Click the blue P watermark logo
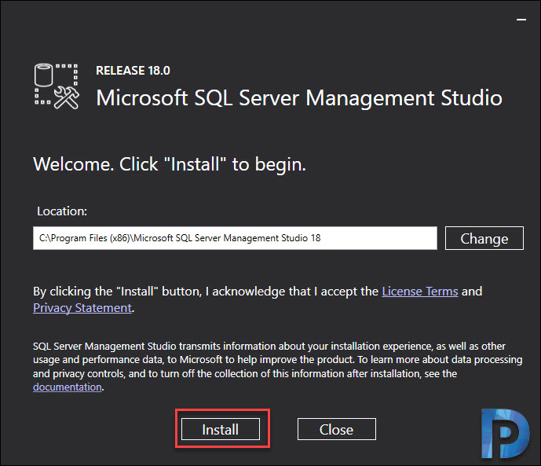Viewport: 541px width, 466px height. [x=505, y=434]
